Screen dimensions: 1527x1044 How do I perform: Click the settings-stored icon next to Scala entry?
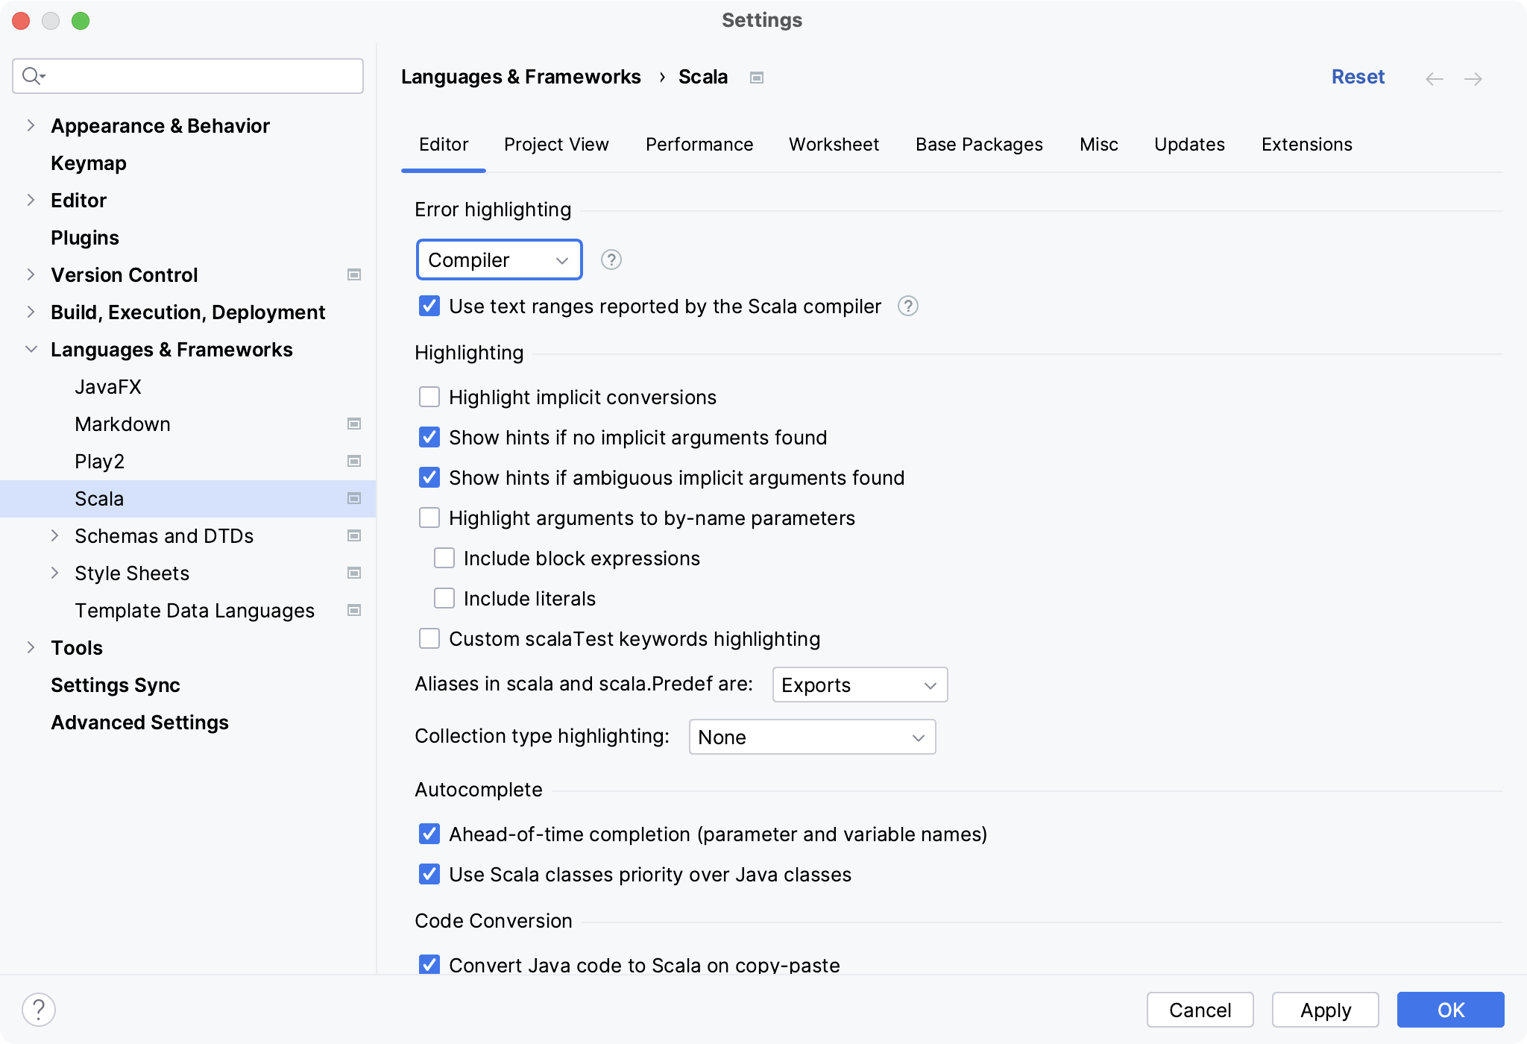[354, 498]
